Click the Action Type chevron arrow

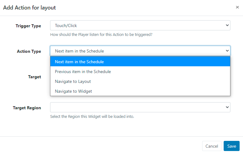(227, 51)
